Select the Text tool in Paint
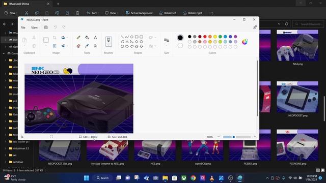 95,38
